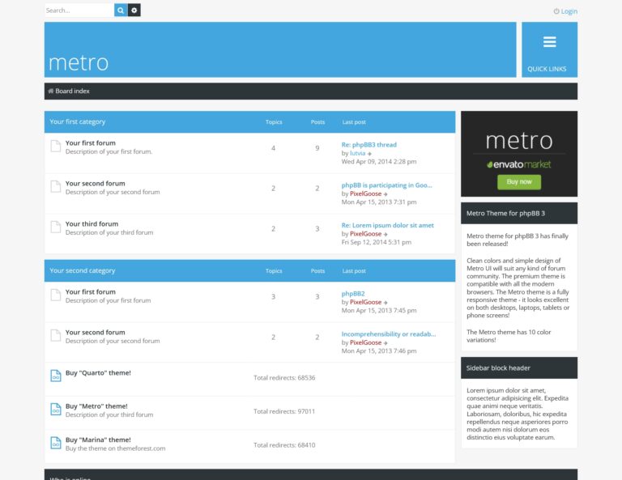Viewport: 622px width, 480px height.
Task: Go to Board index breadcrumb
Action: coord(72,91)
